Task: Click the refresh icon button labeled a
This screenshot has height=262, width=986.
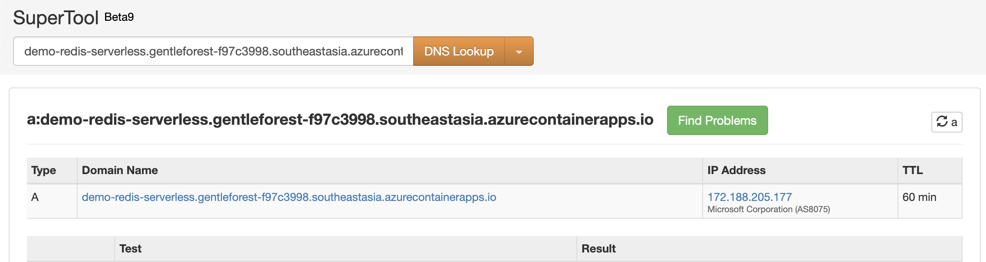Action: [x=947, y=122]
